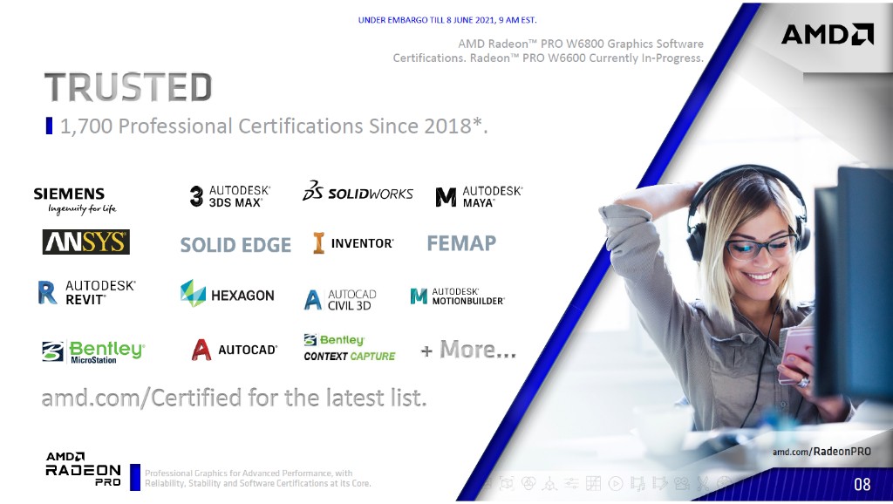Click the TRUSTED heading
The height and width of the screenshot is (504, 893).
click(x=128, y=87)
